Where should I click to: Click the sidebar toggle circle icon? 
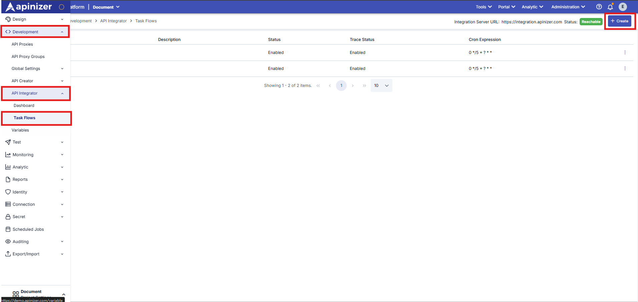pyautogui.click(x=61, y=7)
